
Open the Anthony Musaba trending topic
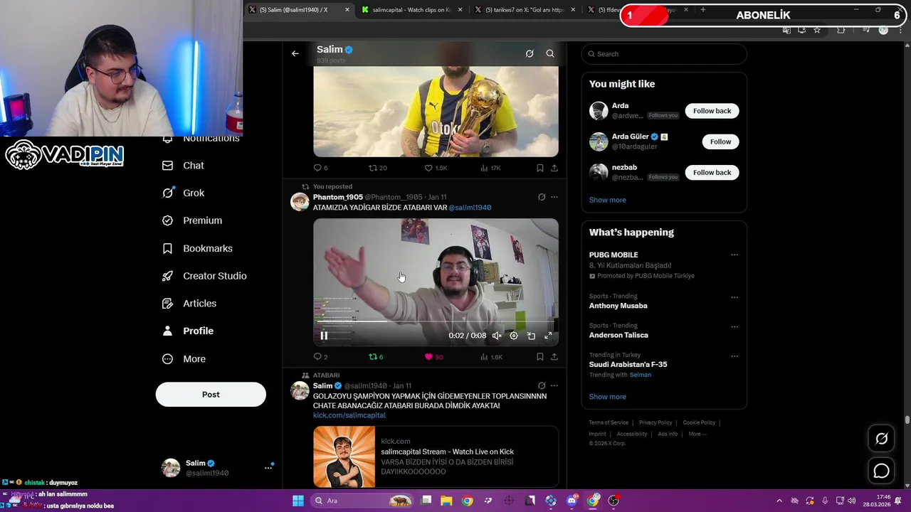[618, 306]
